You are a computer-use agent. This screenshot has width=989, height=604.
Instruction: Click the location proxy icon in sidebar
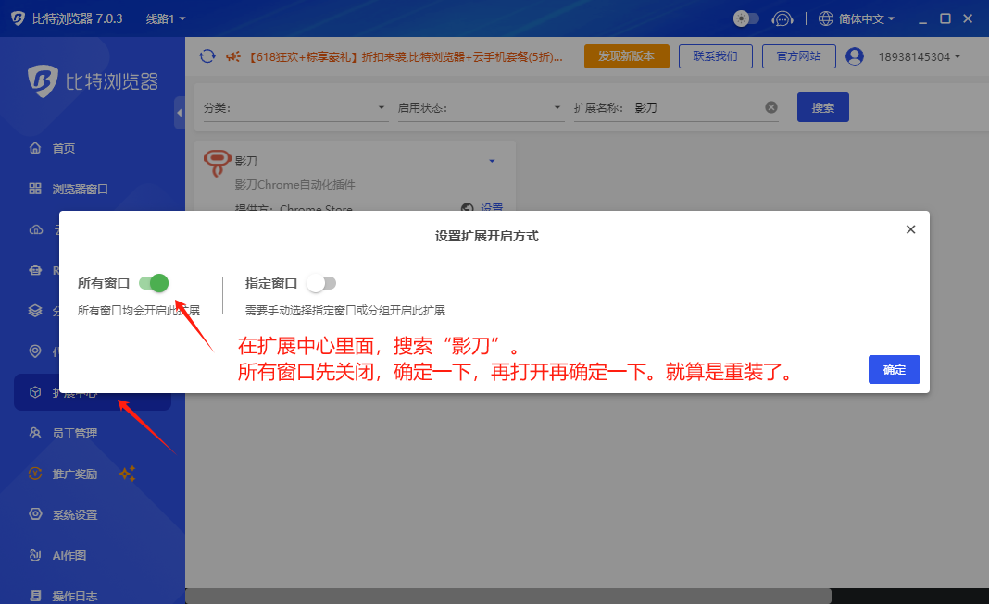tap(35, 351)
